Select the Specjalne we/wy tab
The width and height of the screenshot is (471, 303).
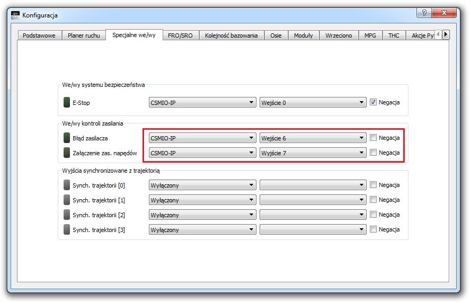tap(134, 35)
